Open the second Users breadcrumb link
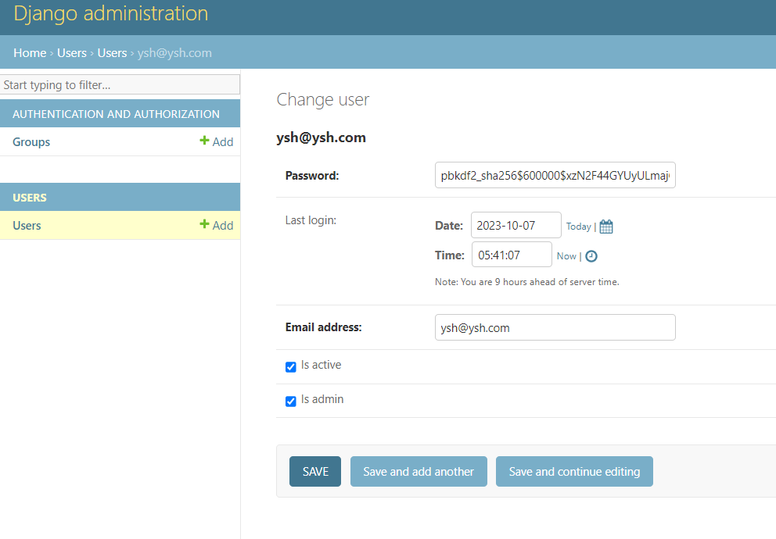This screenshot has width=776, height=539. pos(112,53)
